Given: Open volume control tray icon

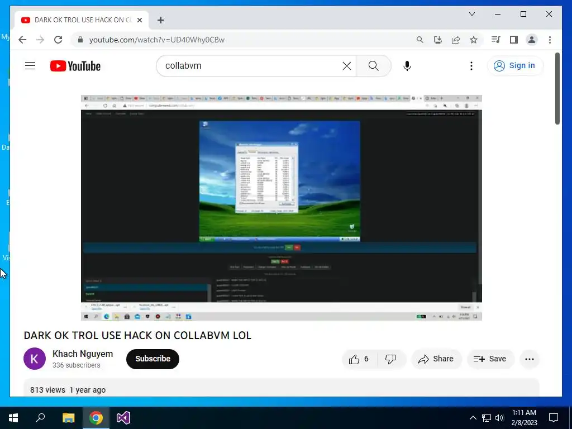Looking at the screenshot, I should point(499,418).
